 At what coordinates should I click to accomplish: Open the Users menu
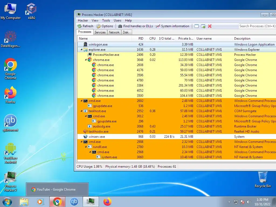tap(118, 20)
